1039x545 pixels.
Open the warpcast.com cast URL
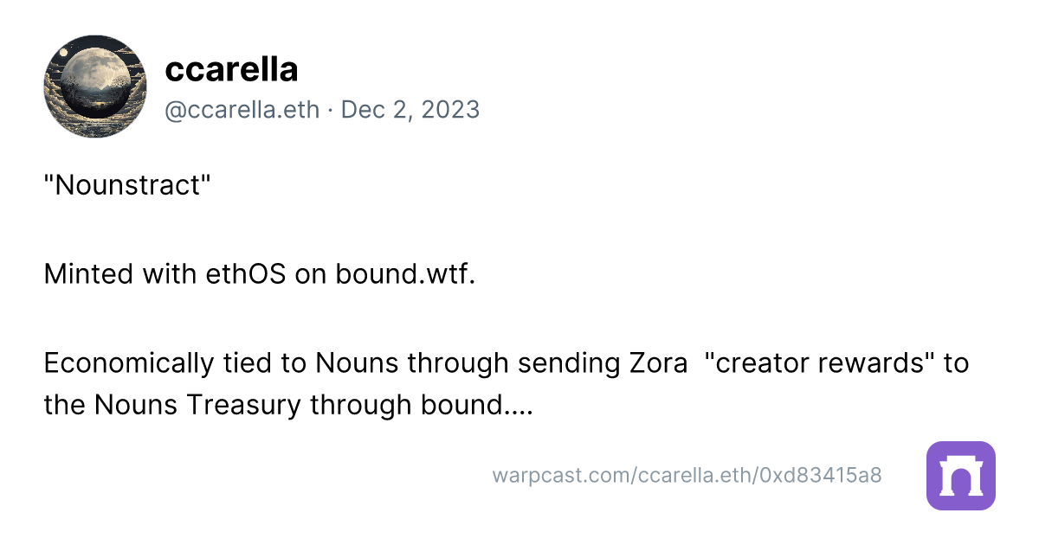(687, 475)
